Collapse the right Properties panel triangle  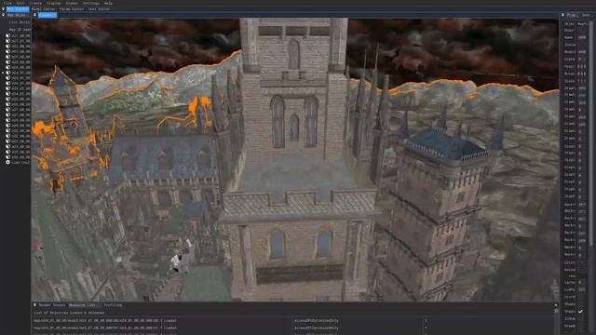(562, 15)
